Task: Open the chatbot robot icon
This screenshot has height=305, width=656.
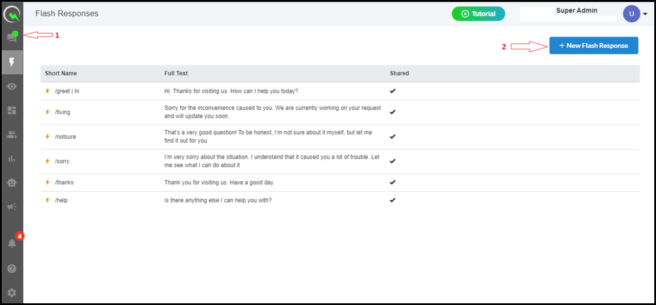Action: point(12,183)
